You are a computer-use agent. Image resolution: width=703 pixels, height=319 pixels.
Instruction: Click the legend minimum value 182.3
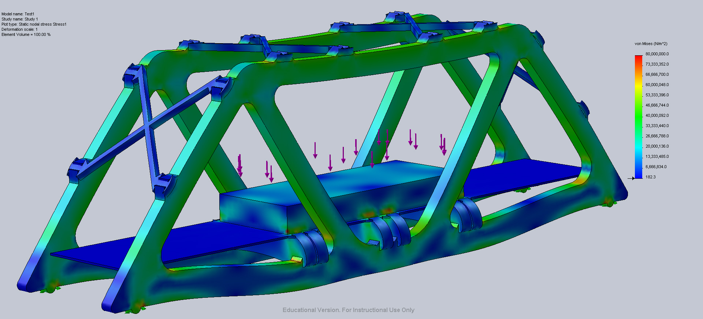[x=651, y=177]
